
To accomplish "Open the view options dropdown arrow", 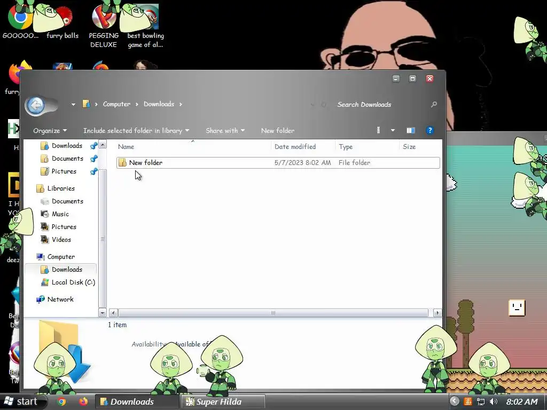I will pyautogui.click(x=393, y=130).
